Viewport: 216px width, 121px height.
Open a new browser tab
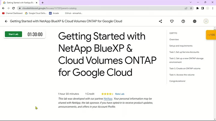point(43,3)
